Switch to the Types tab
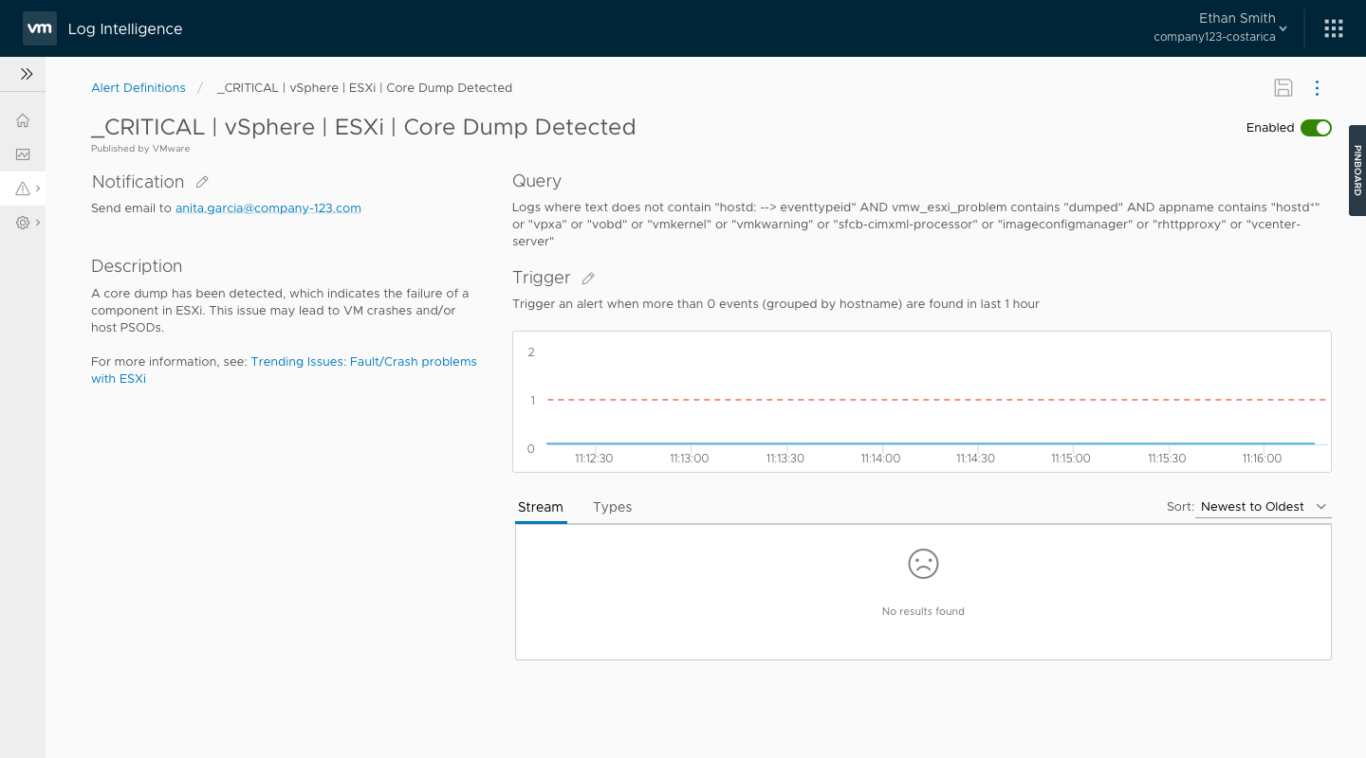This screenshot has width=1366, height=758. point(612,507)
